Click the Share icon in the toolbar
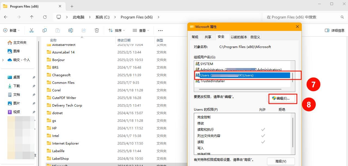Screen dimensions: 348x166 point(83,30)
